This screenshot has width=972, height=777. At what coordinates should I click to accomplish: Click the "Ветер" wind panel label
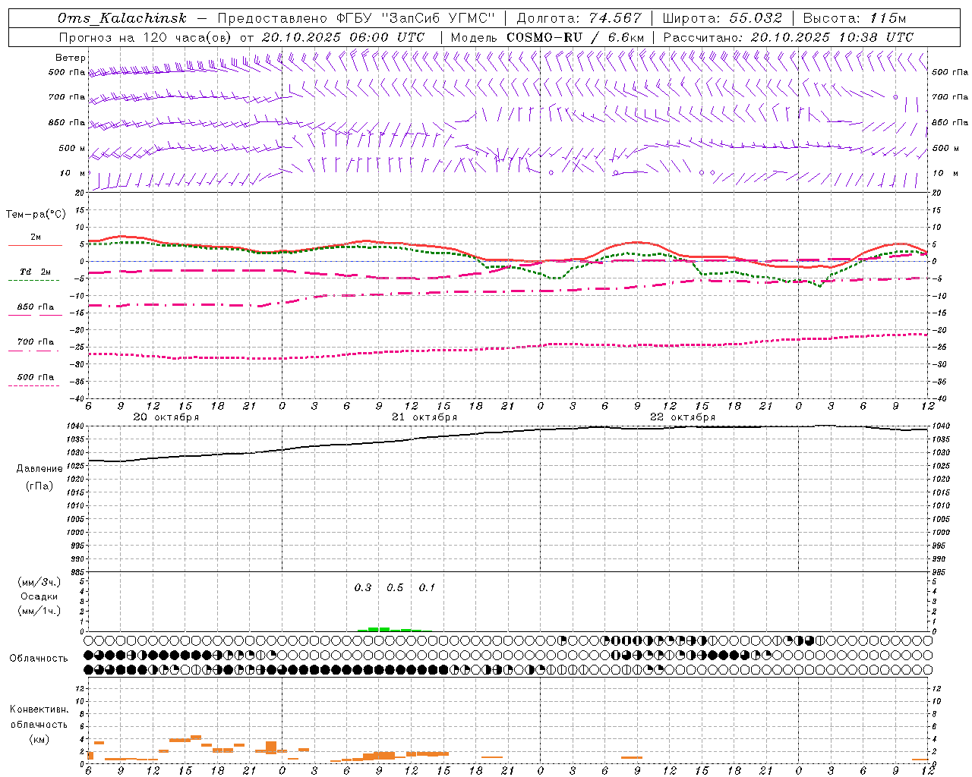click(71, 57)
